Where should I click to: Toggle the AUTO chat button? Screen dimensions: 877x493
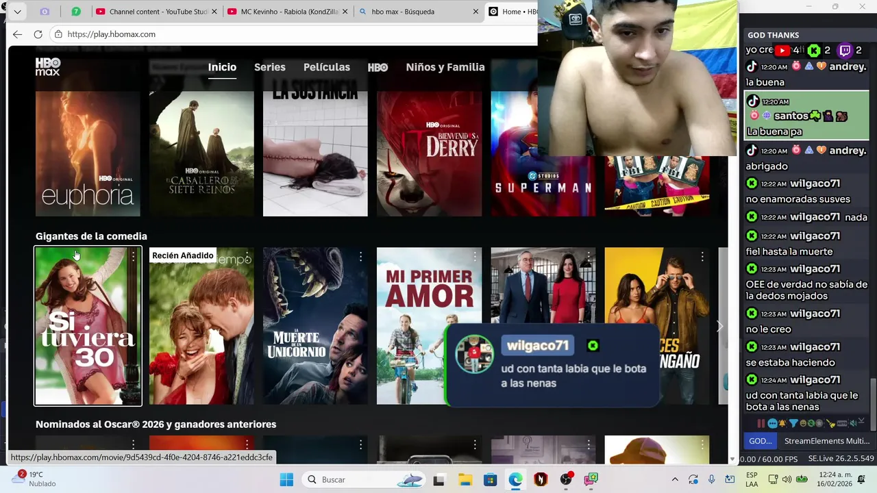(842, 423)
